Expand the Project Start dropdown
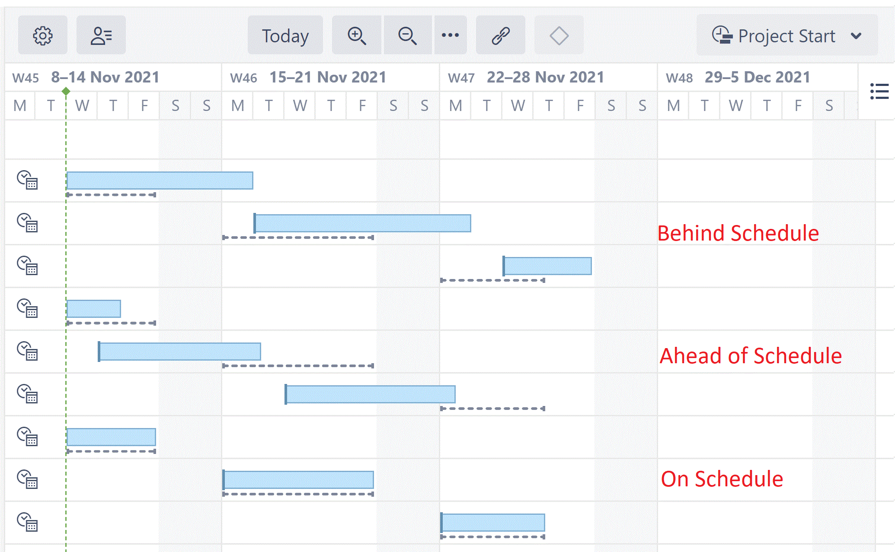 point(786,35)
